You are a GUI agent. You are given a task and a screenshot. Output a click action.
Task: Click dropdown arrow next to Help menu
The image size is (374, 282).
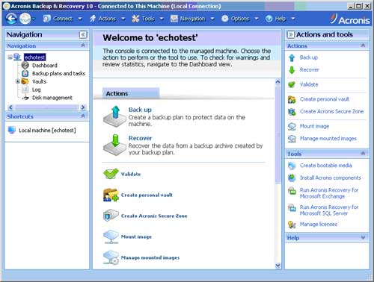(x=293, y=19)
